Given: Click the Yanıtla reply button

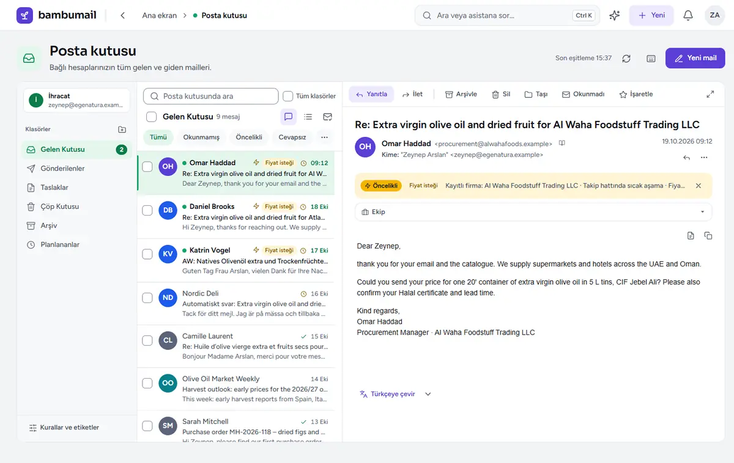Looking at the screenshot, I should pos(371,94).
